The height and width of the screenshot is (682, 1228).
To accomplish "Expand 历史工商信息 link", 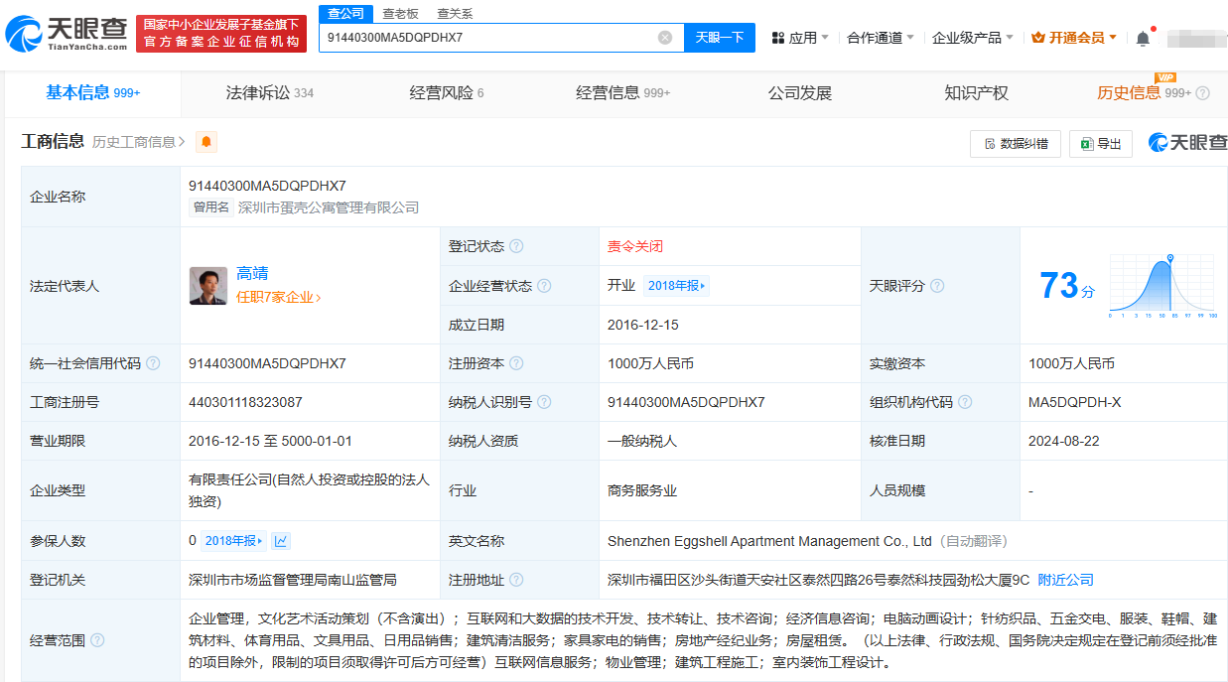I will 139,142.
